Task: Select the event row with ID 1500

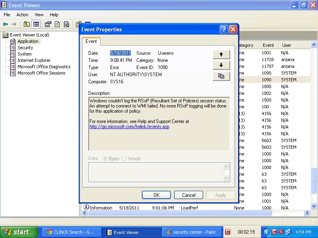Action: 275,100
